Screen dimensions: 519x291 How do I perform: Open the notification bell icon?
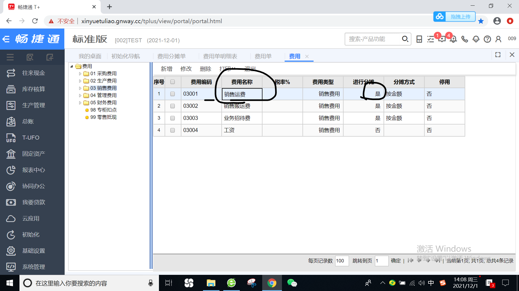(x=453, y=39)
